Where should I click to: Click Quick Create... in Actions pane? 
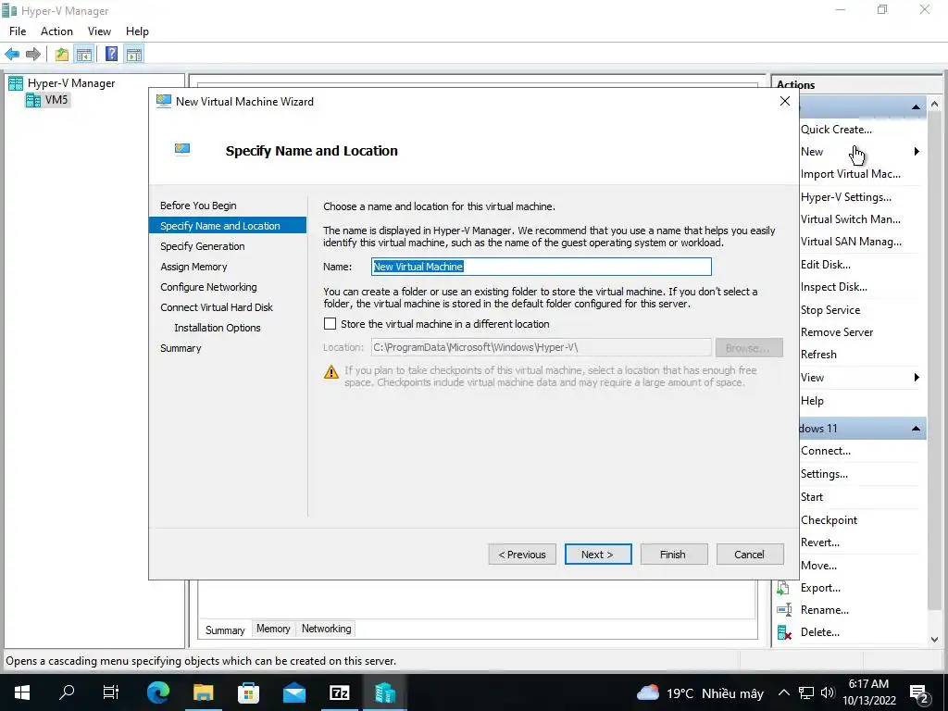pos(836,130)
